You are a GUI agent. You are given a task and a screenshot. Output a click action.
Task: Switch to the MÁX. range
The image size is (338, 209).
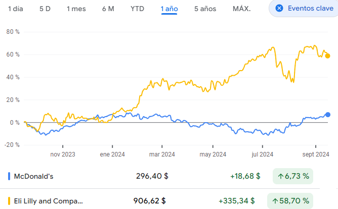241,9
